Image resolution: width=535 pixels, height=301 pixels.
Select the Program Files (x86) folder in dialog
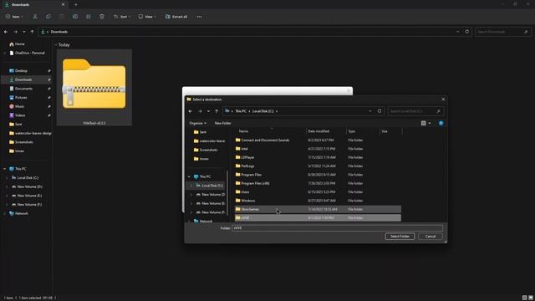click(x=318, y=183)
